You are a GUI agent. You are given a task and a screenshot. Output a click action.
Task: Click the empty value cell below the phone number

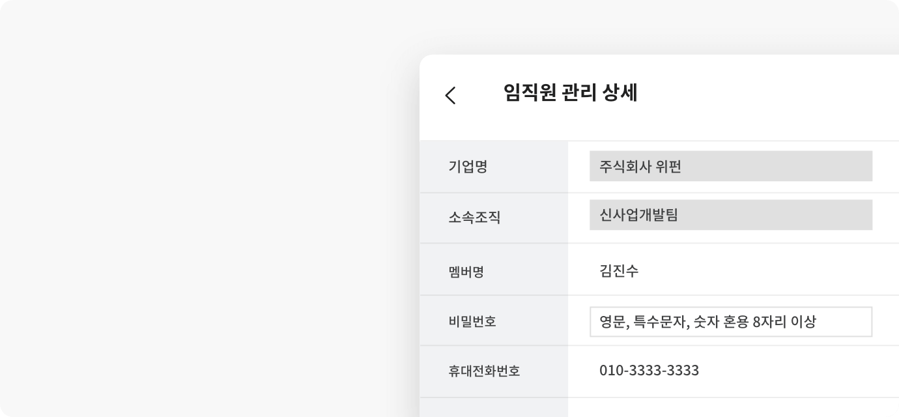click(734, 408)
